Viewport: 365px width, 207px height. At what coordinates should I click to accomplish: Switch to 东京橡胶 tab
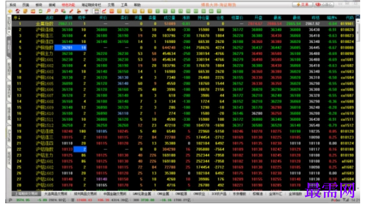point(240,194)
